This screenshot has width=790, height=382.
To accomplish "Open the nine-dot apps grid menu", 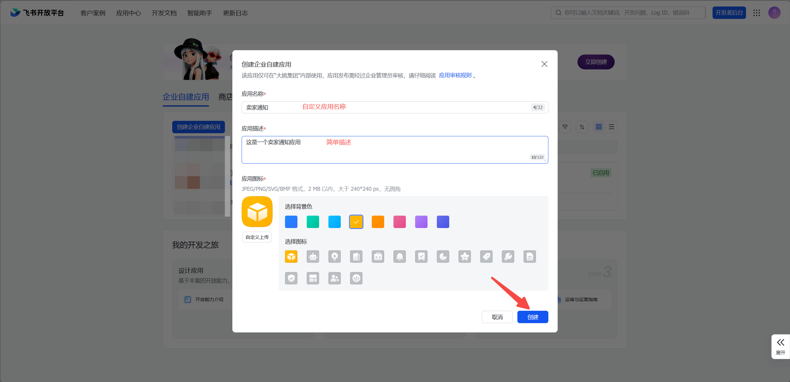I will tap(757, 13).
